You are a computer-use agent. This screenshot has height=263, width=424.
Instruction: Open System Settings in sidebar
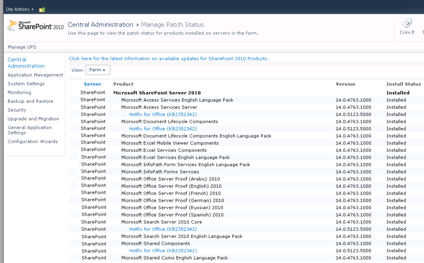[26, 84]
